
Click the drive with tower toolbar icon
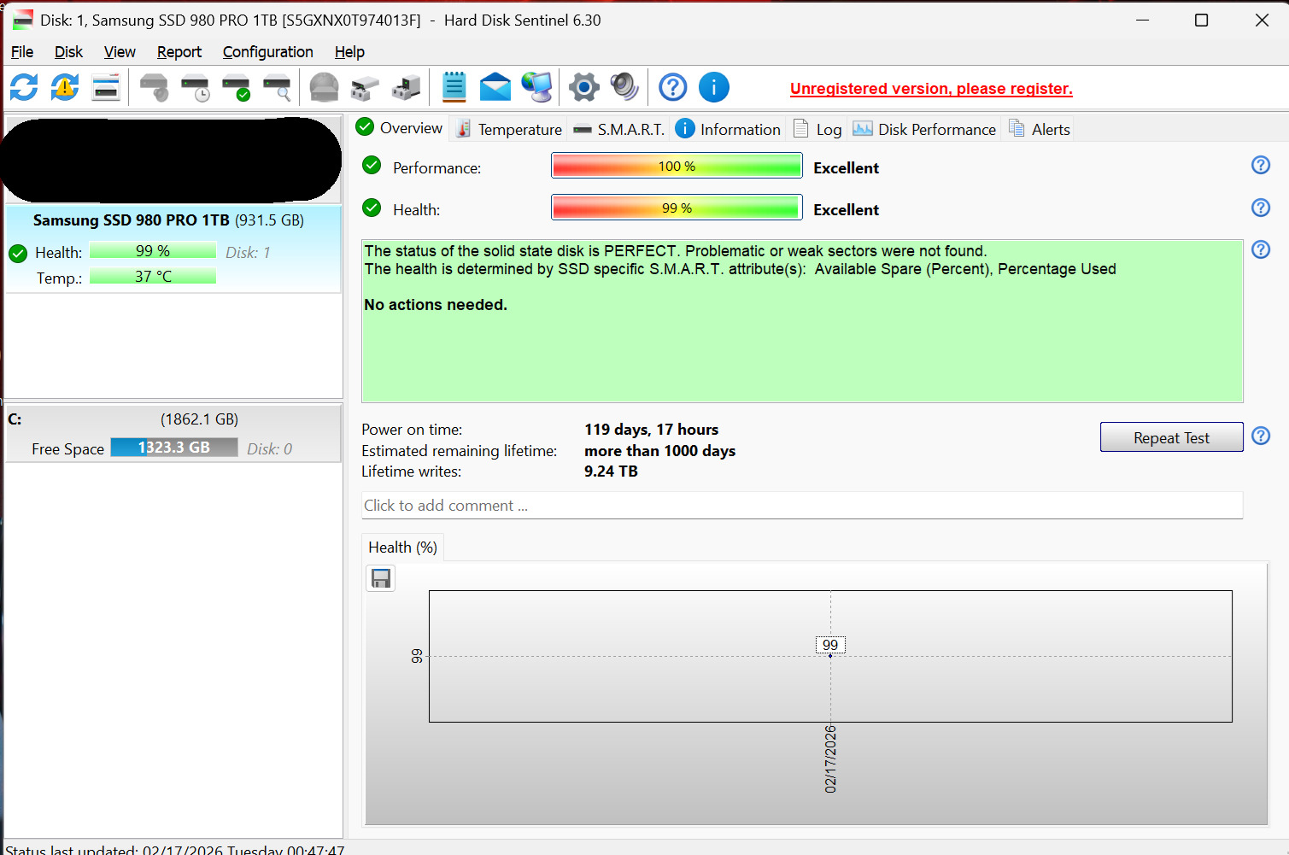click(x=407, y=87)
